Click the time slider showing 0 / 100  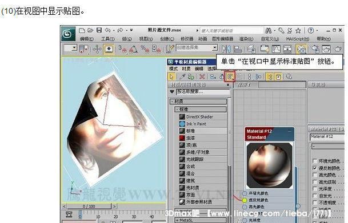point(89,206)
